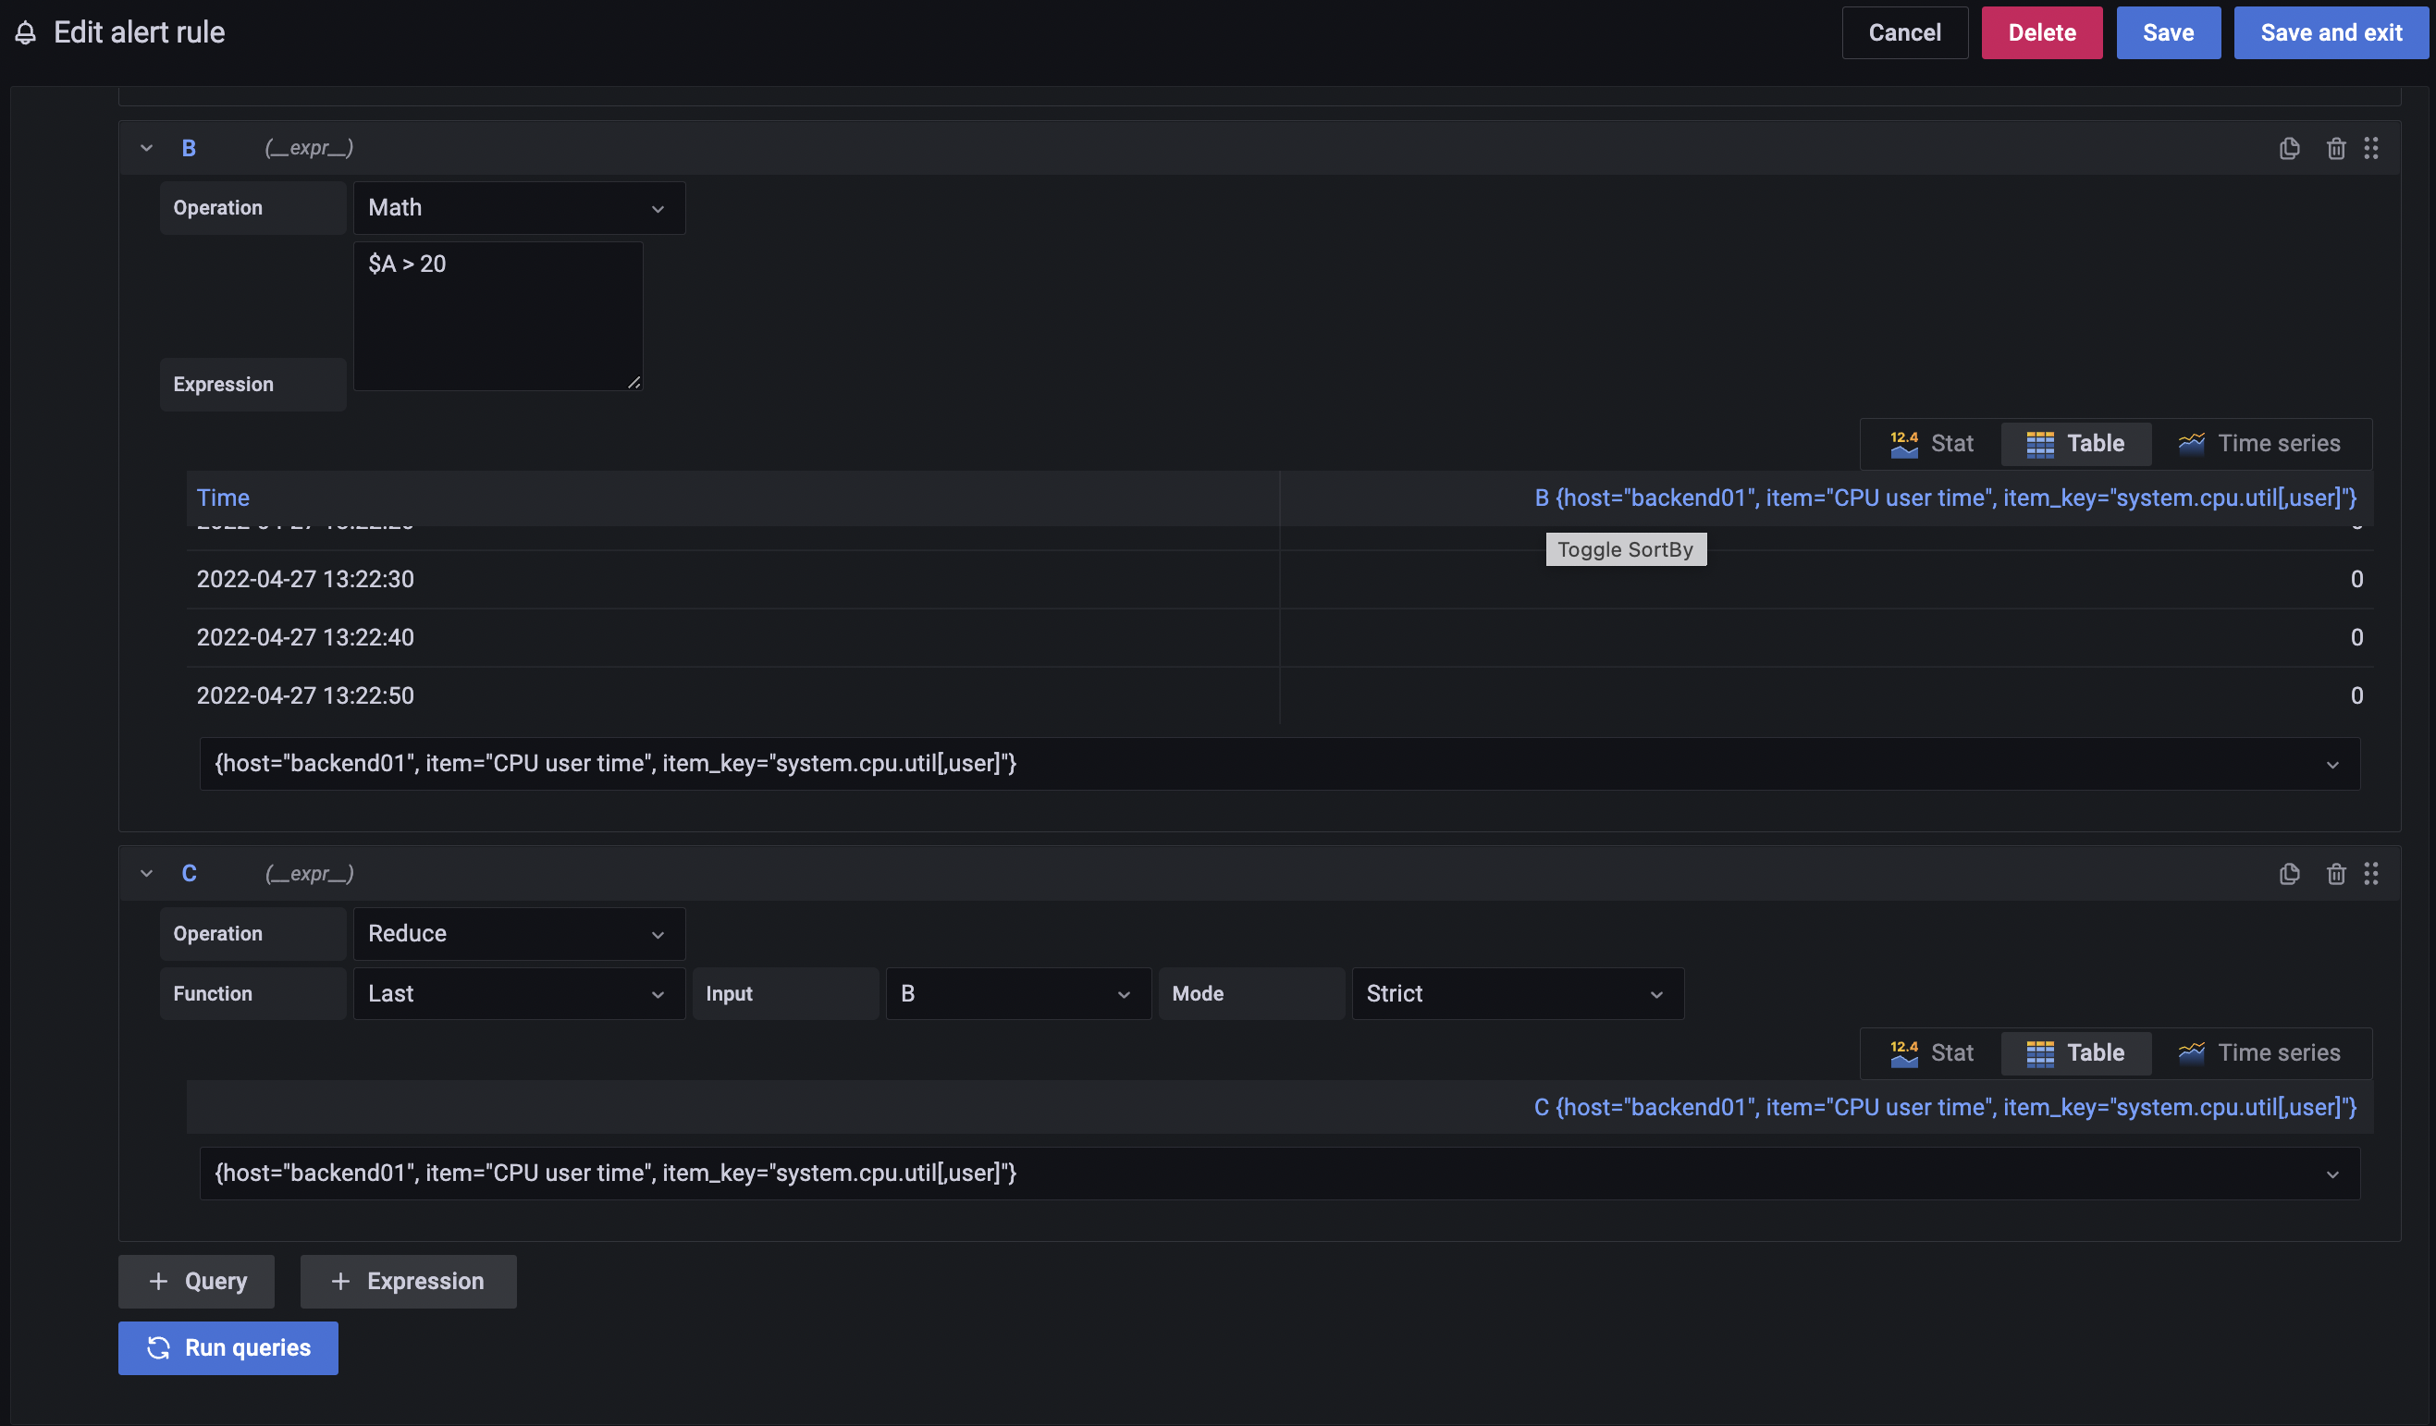Open the Operation dropdown showing Math
The width and height of the screenshot is (2436, 1426).
tap(518, 207)
